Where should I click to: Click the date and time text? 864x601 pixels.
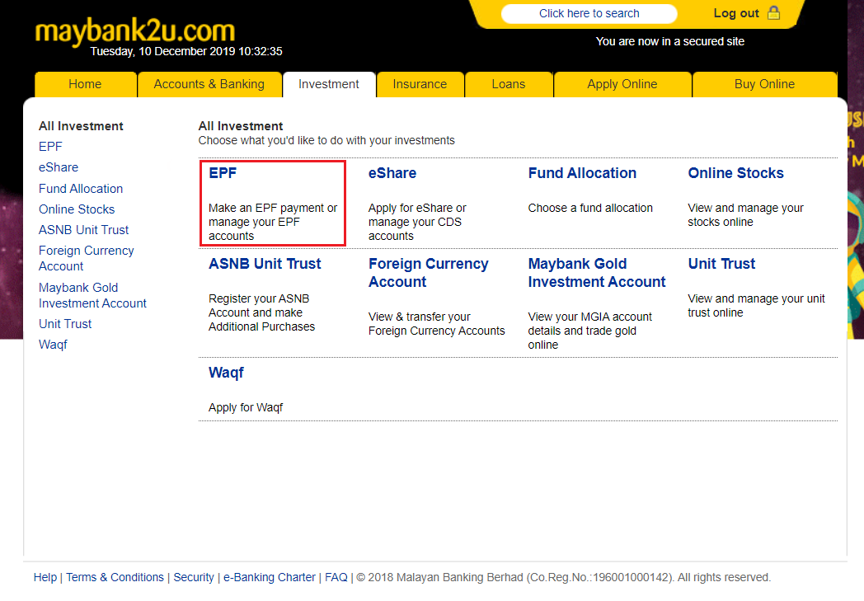(186, 51)
